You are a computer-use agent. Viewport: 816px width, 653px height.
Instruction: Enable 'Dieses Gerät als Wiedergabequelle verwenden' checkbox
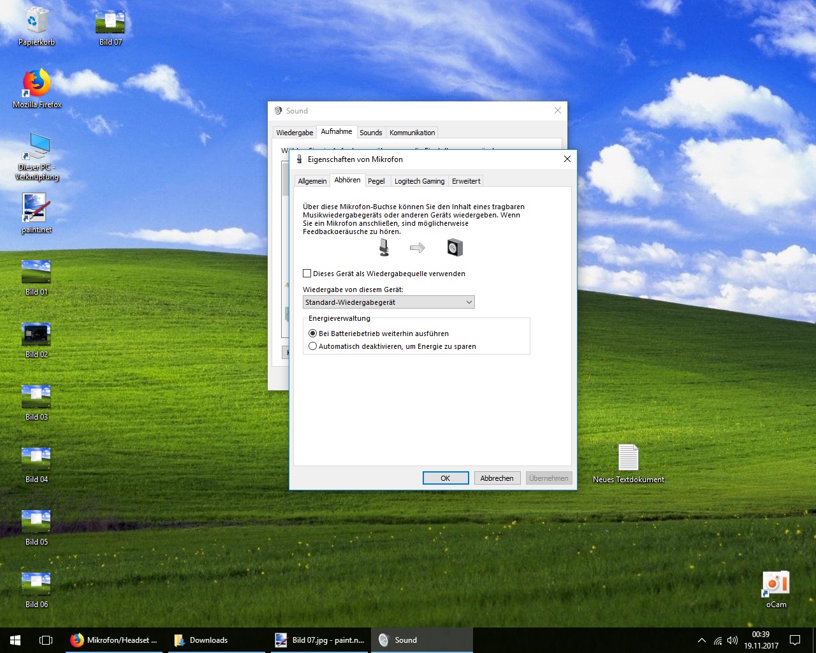tap(384, 274)
